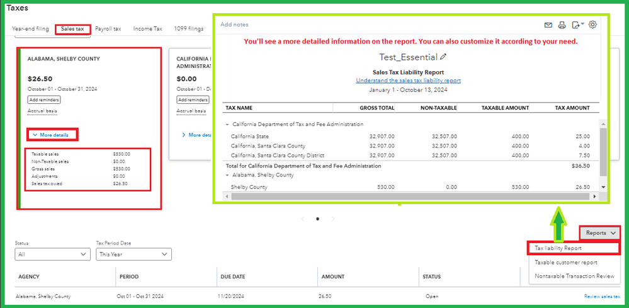Collapse Alabama, Shelby County report group
Image resolution: width=629 pixels, height=308 pixels.
pyautogui.click(x=227, y=175)
